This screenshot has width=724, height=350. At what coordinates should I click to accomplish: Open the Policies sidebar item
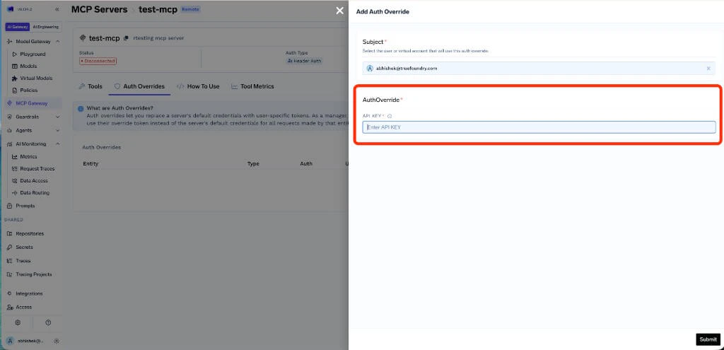(28, 90)
